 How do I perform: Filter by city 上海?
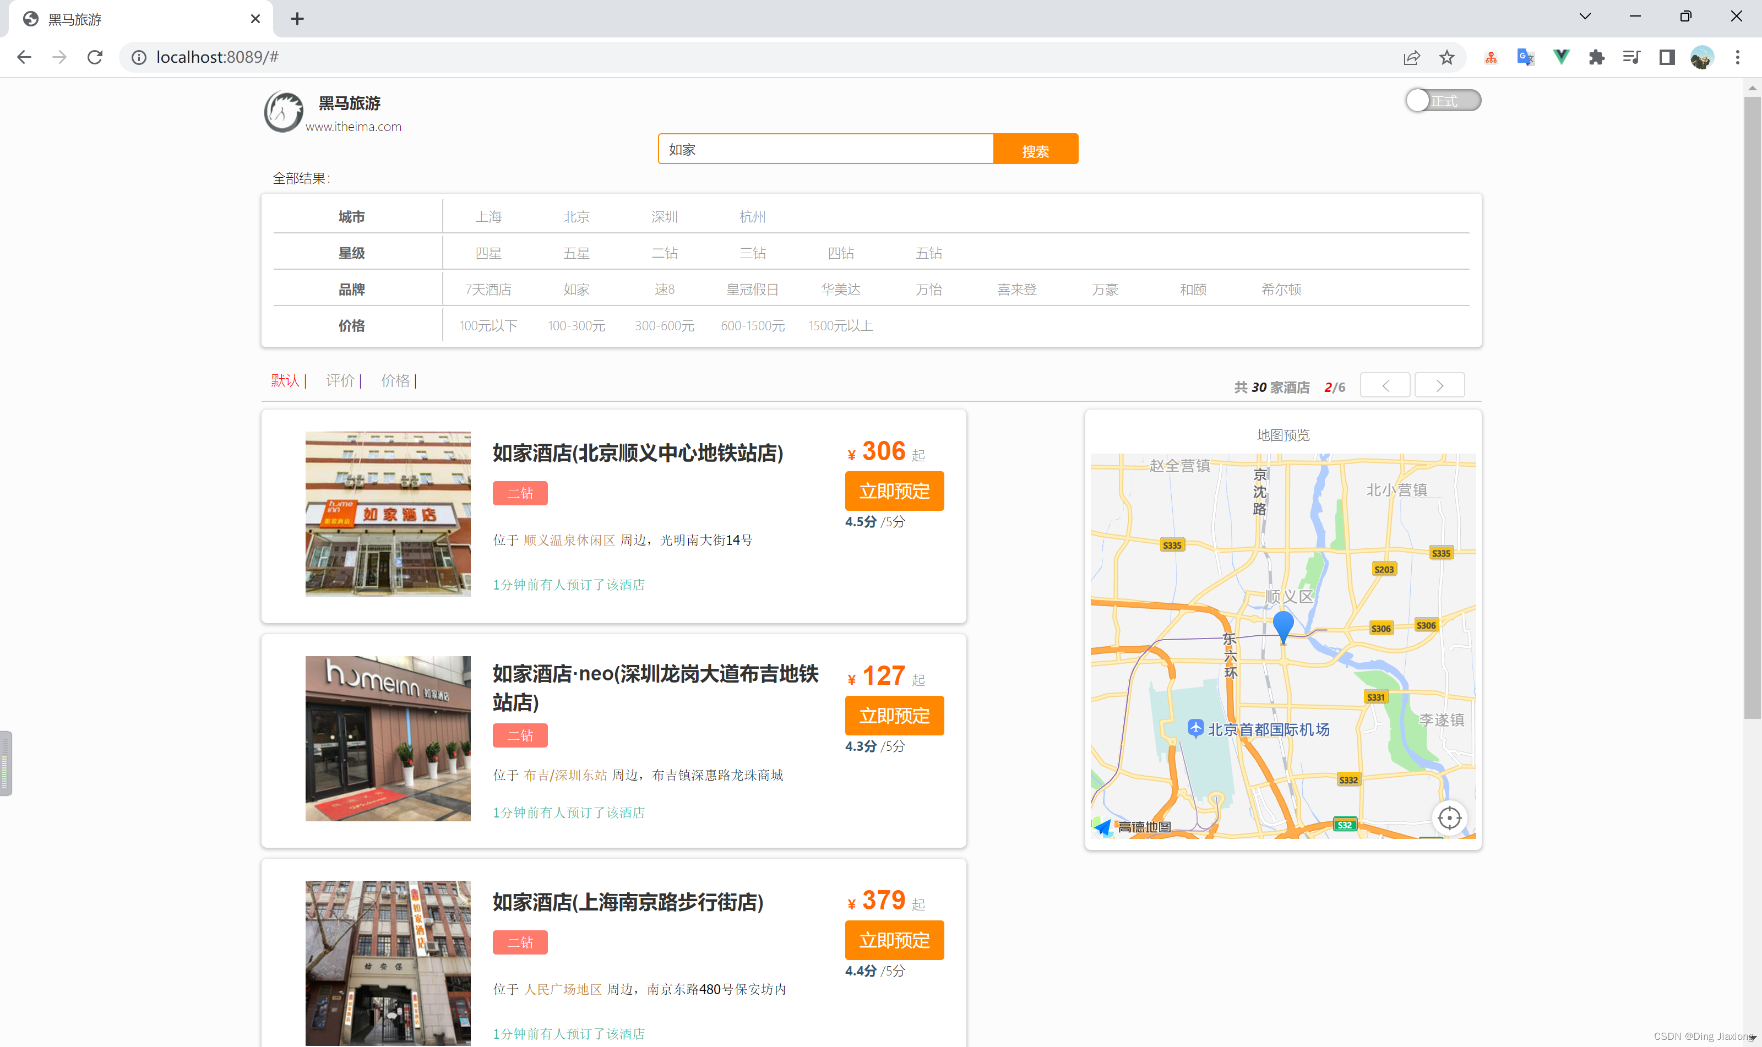[488, 216]
